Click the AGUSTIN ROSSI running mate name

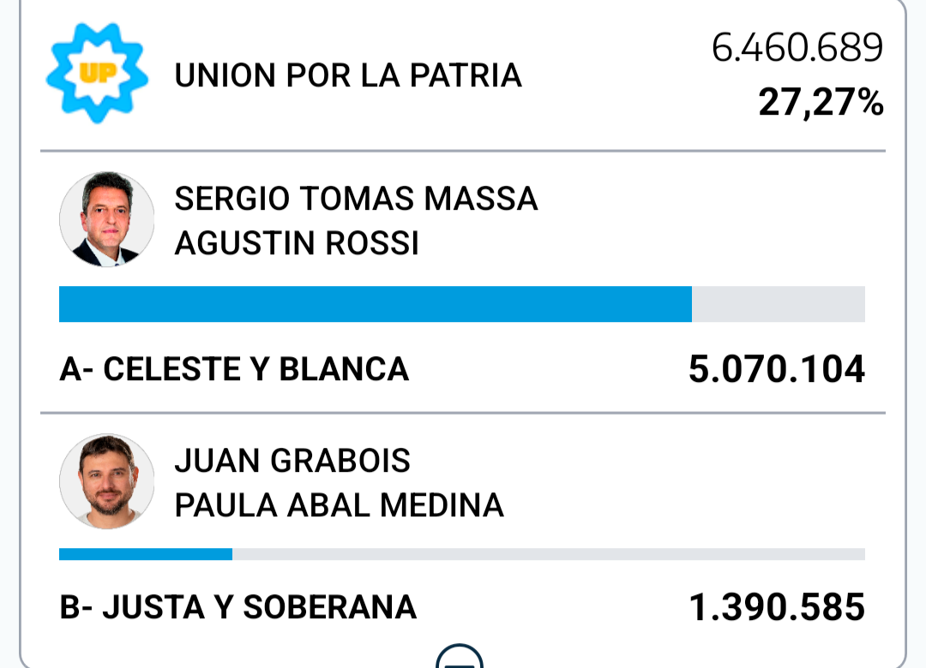[x=297, y=243]
